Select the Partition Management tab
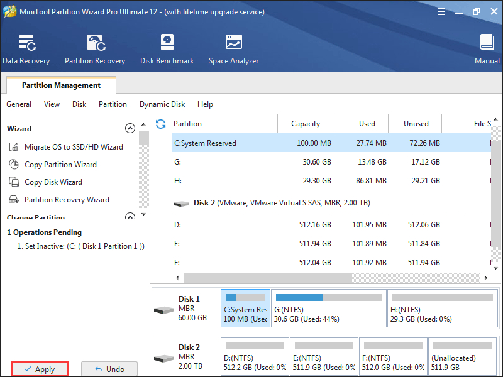 [x=61, y=85]
